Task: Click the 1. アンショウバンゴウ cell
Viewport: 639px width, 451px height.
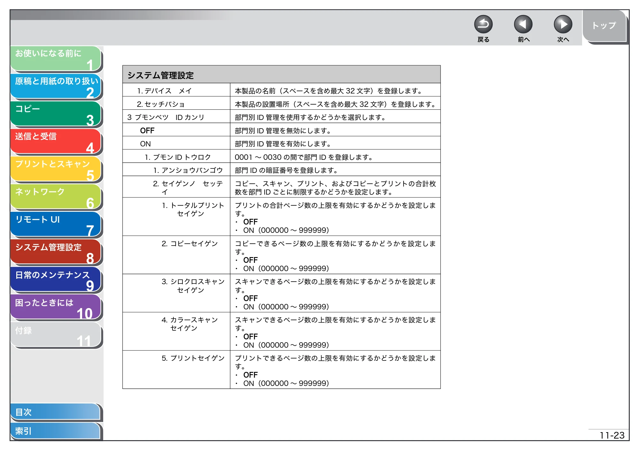Action: point(176,170)
